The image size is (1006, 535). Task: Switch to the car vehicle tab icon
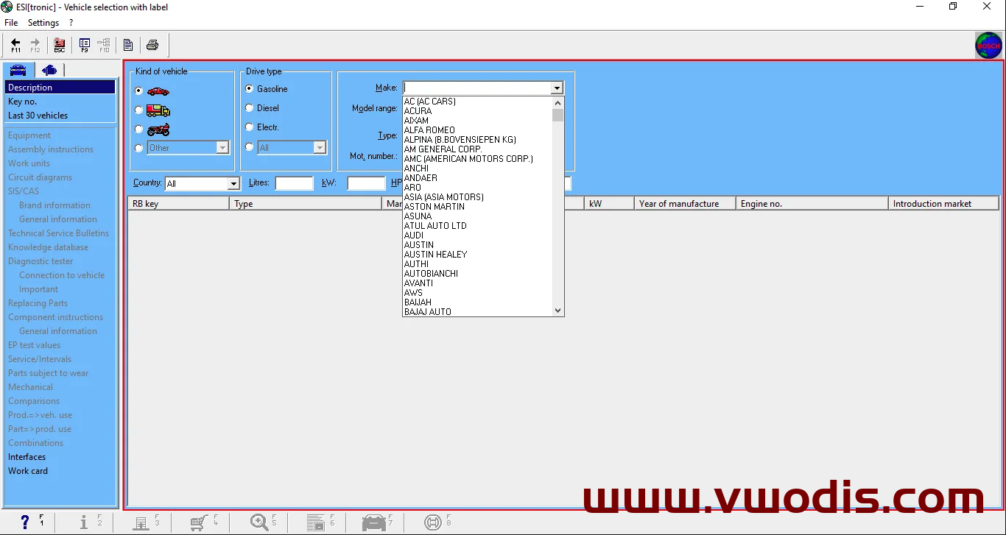pyautogui.click(x=18, y=70)
